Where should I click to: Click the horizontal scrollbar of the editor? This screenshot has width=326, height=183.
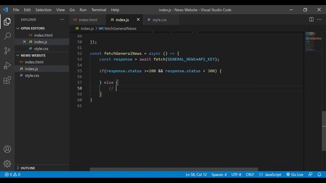tap(174, 169)
